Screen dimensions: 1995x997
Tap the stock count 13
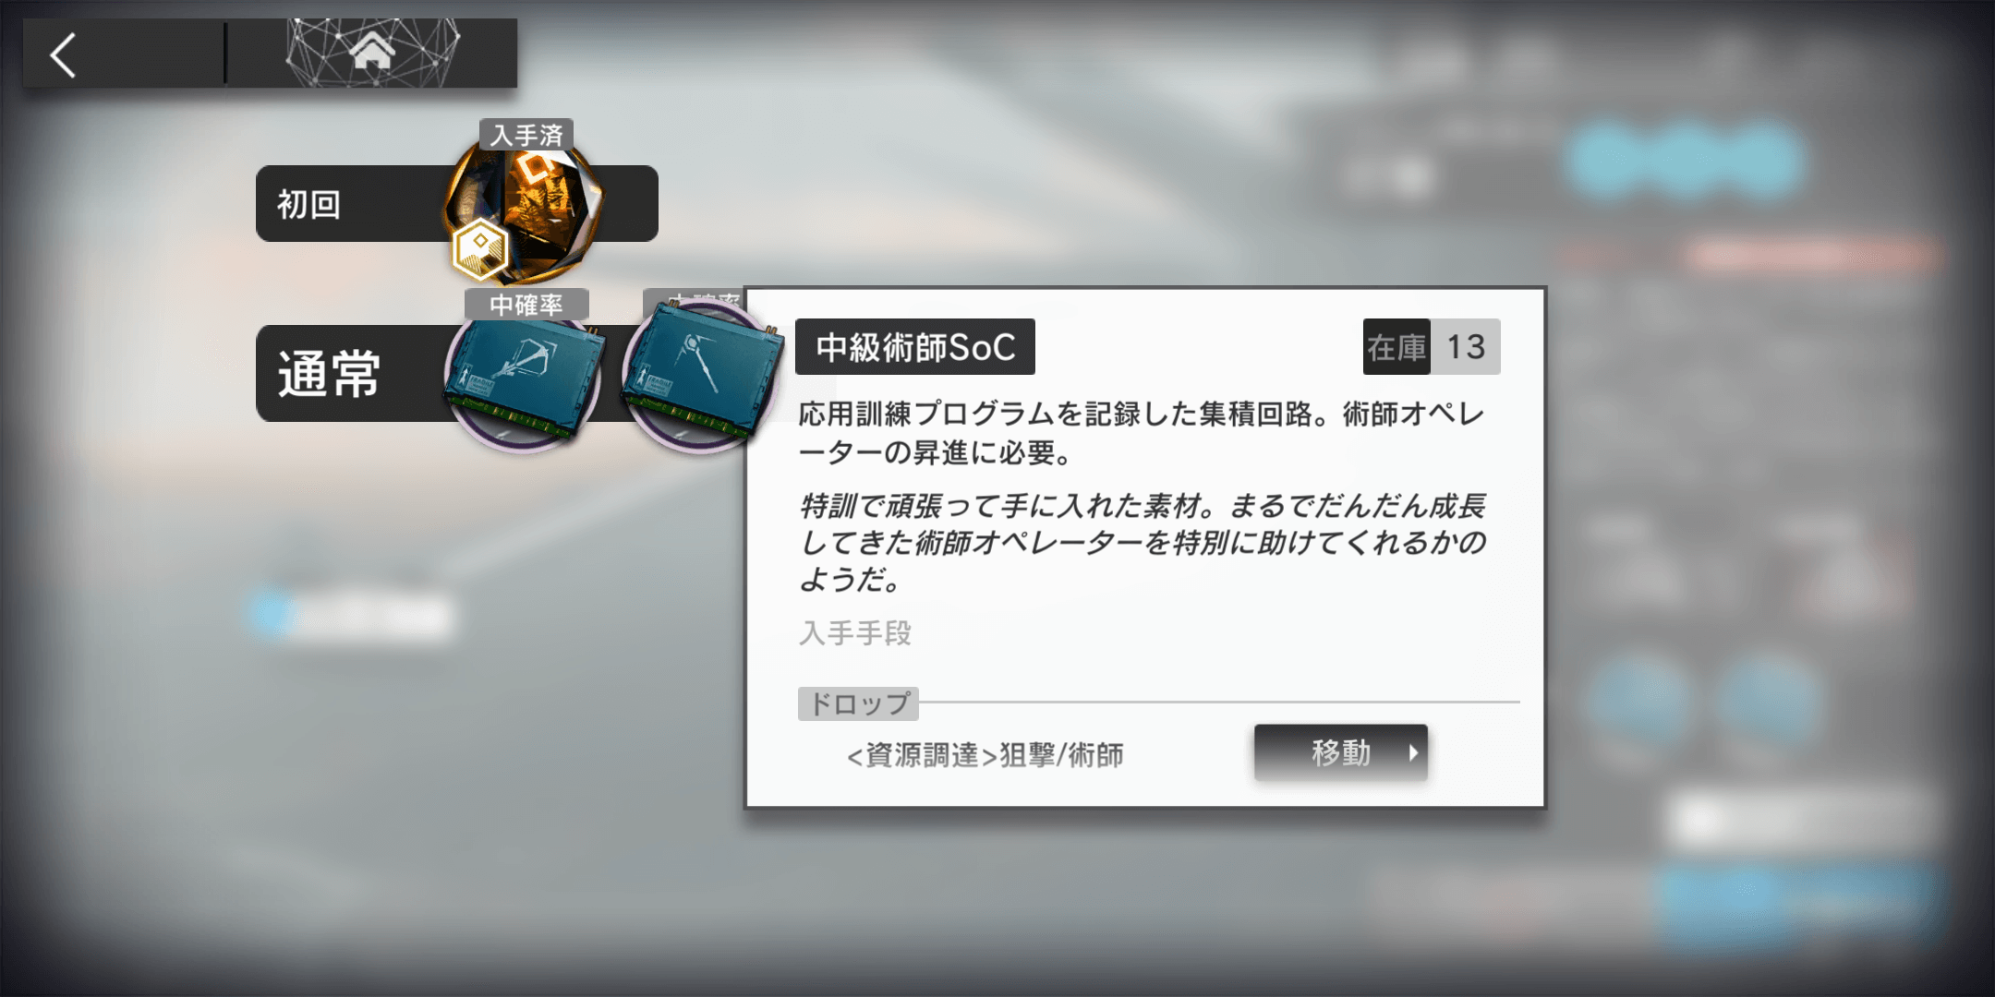pyautogui.click(x=1466, y=347)
